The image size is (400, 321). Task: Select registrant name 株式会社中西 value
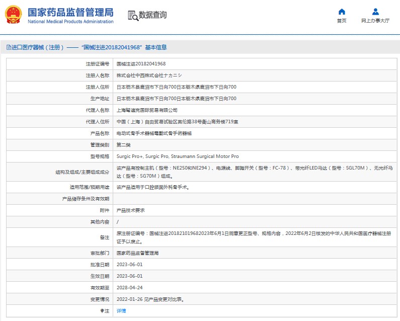point(149,75)
